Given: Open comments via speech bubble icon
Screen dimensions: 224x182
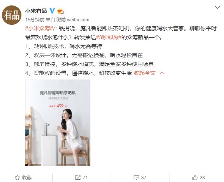Looking at the screenshot, I should (x=136, y=177).
